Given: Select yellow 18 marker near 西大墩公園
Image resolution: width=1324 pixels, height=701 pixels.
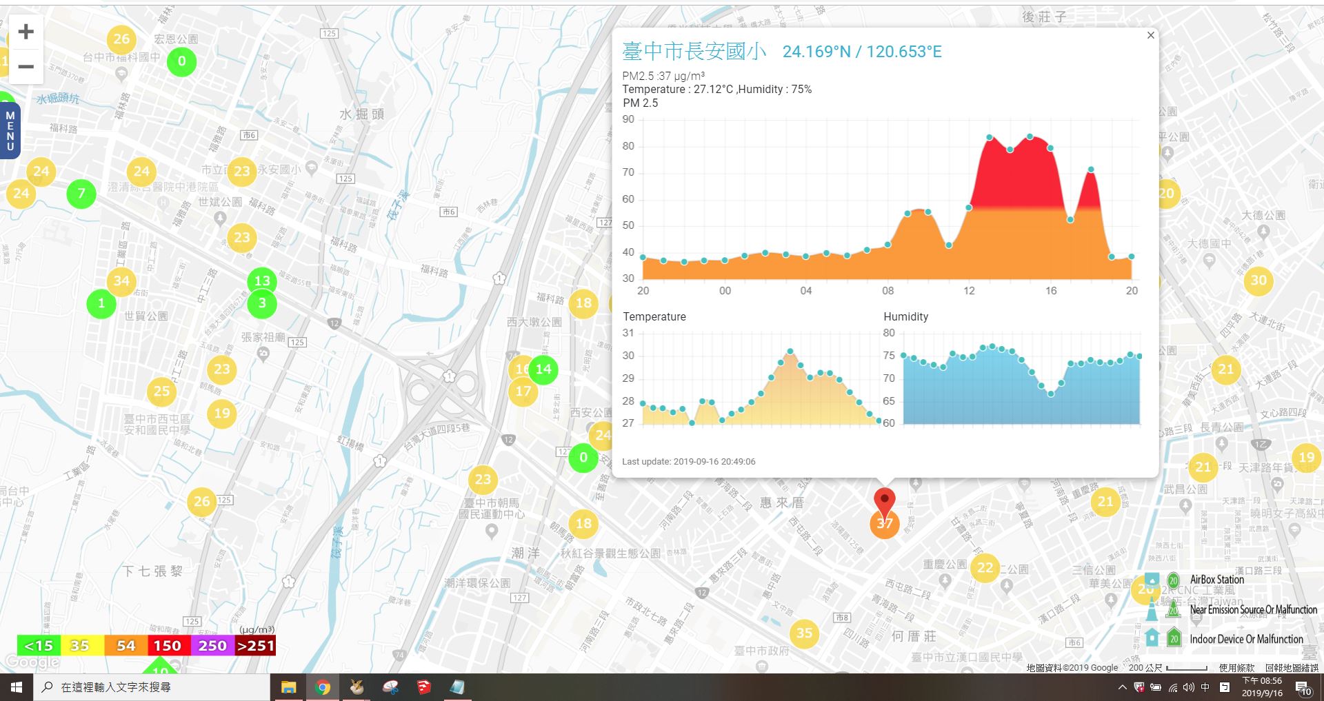Looking at the screenshot, I should click(583, 303).
